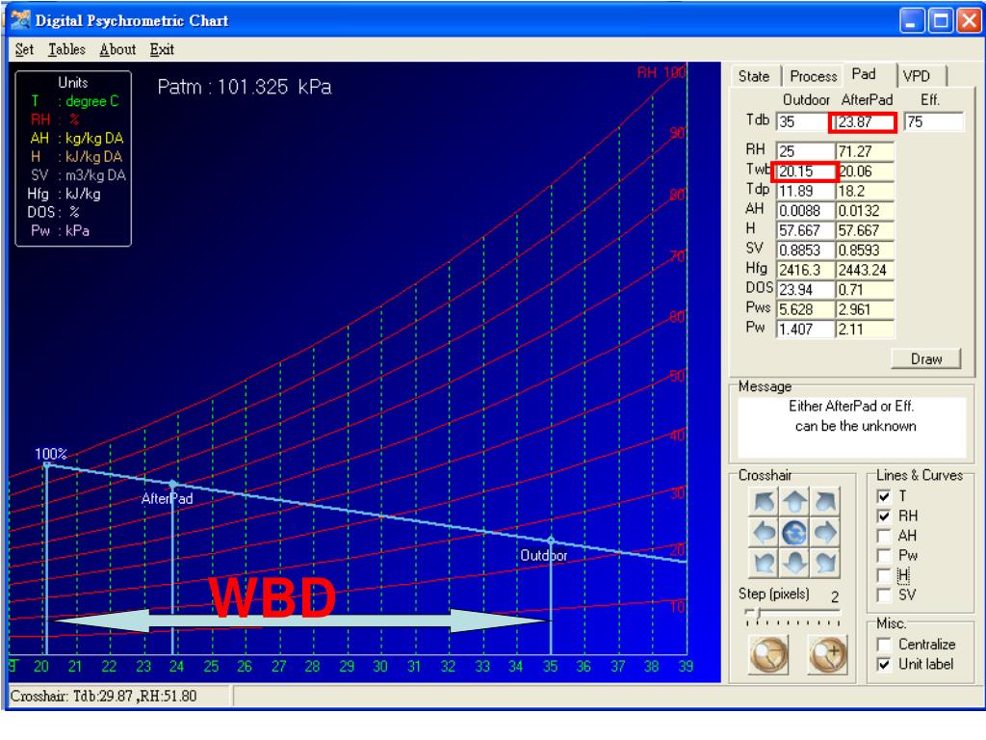Minimize the Digital Psychrometric Chart window
986x740 pixels.
(x=912, y=21)
